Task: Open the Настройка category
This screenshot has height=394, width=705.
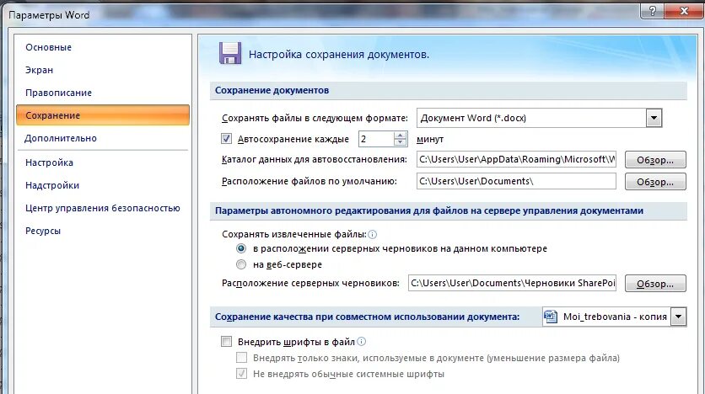Action: 49,162
